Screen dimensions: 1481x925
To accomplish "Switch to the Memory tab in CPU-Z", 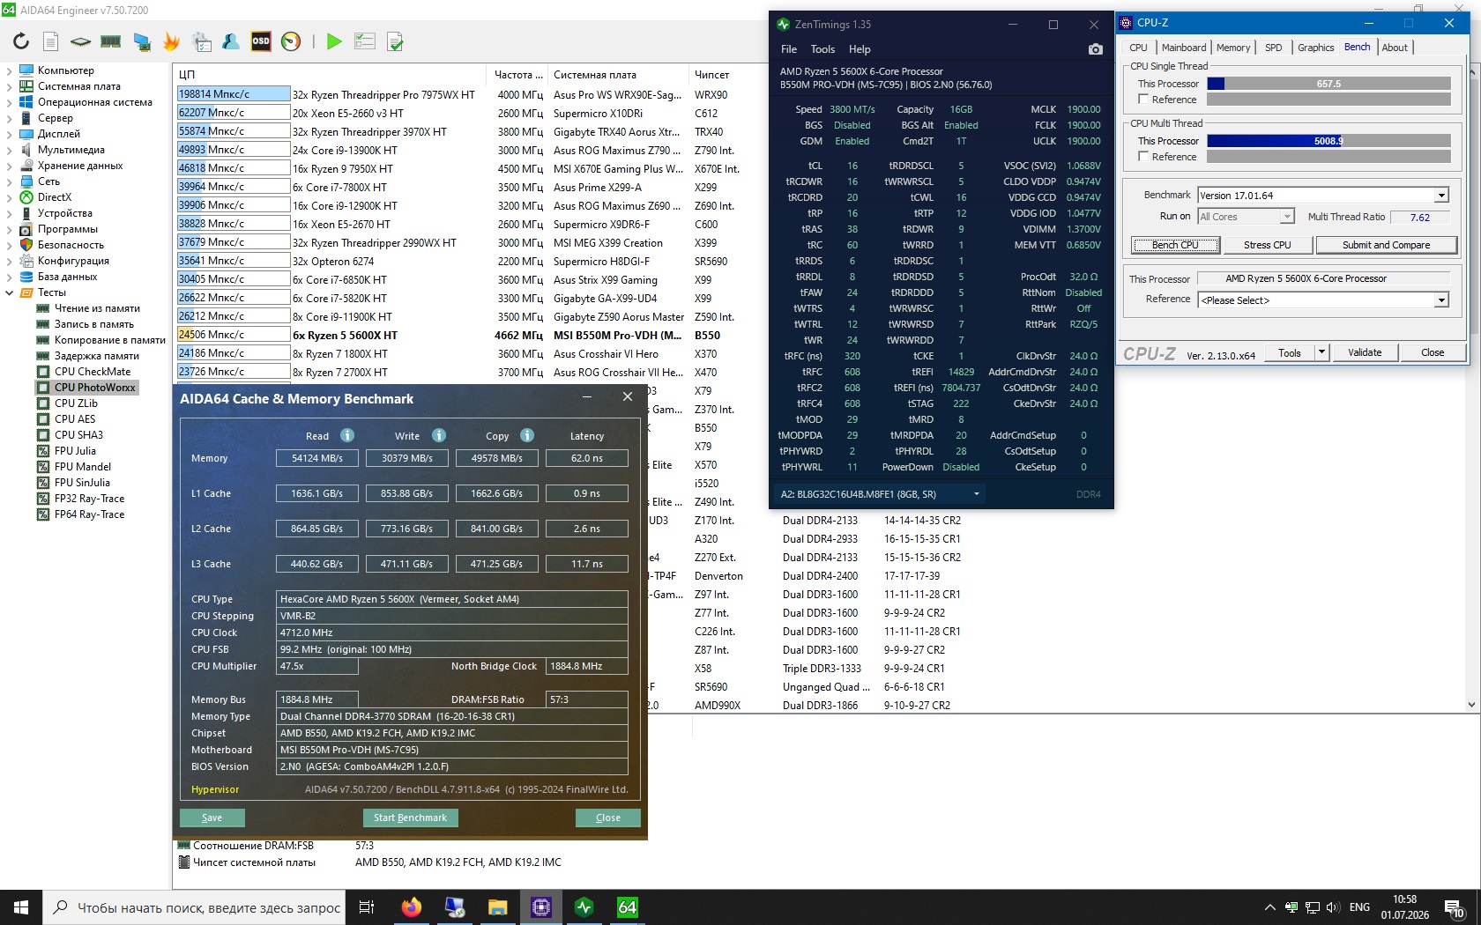I will pos(1232,48).
